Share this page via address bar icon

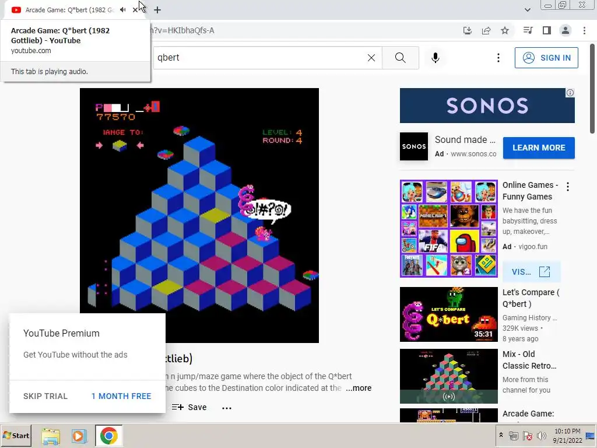[486, 30]
